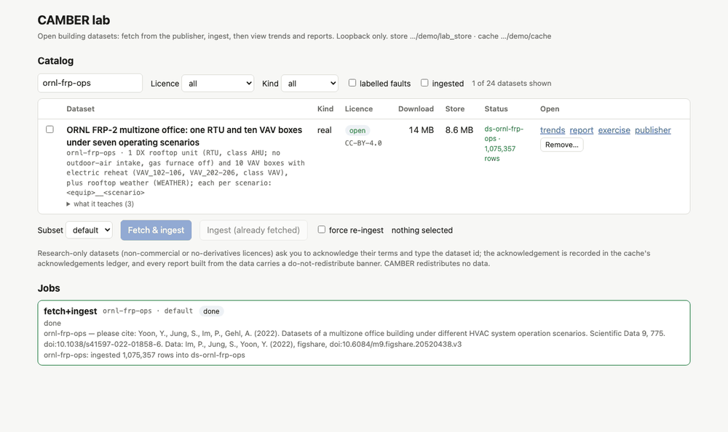Screen dimensions: 728x432
Task: Click the 'ingested 1,075,357 rows' job line
Action: (x=144, y=355)
